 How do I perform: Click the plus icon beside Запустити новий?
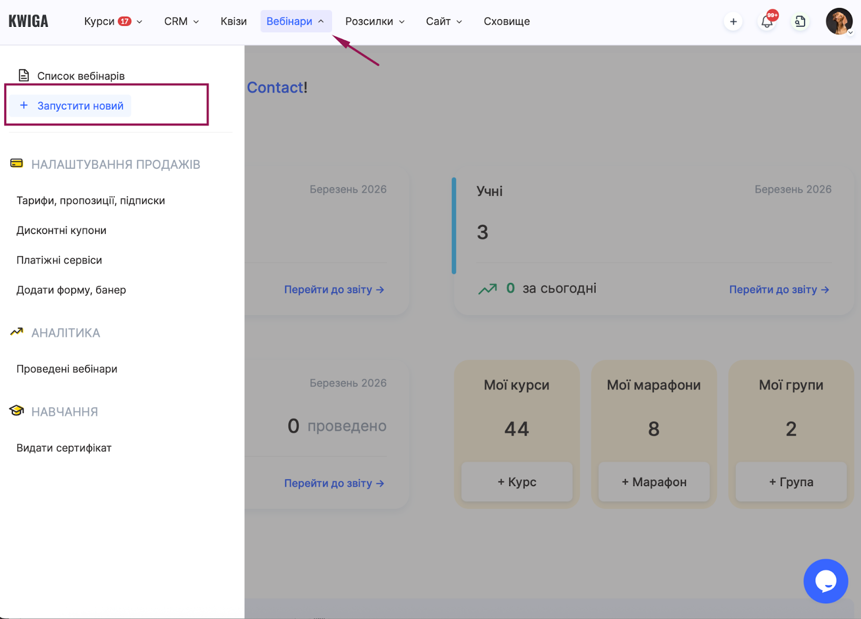click(24, 105)
